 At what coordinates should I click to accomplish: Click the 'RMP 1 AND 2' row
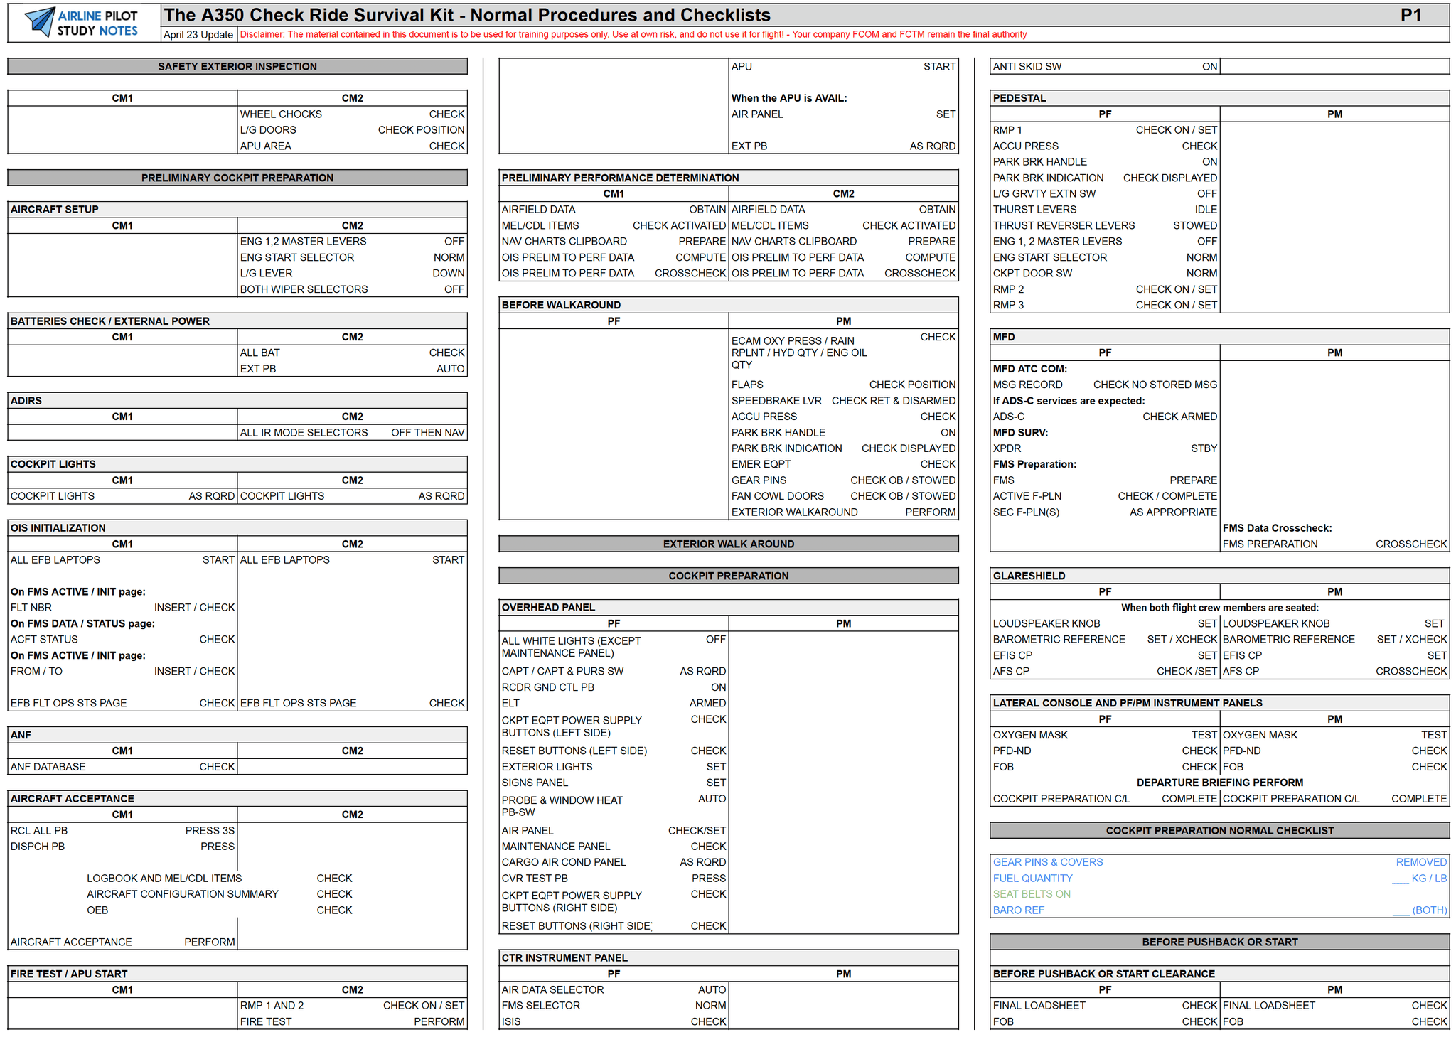point(353,1006)
